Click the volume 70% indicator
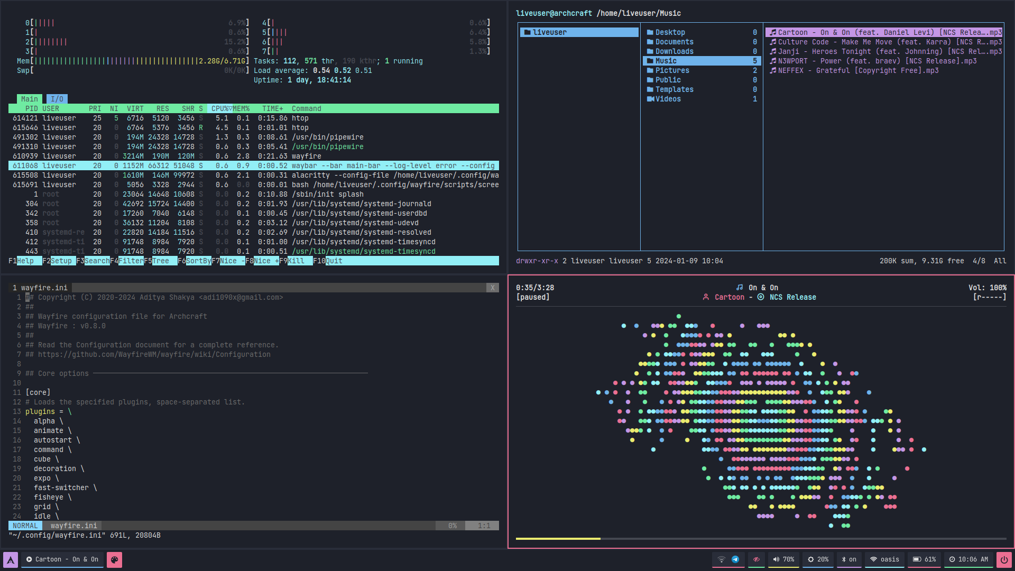The height and width of the screenshot is (571, 1015). pos(783,559)
